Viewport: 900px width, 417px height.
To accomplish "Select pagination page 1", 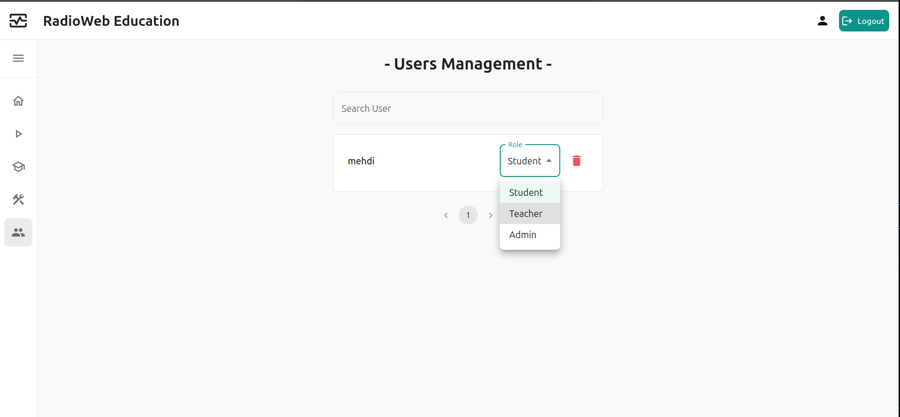I will click(468, 215).
